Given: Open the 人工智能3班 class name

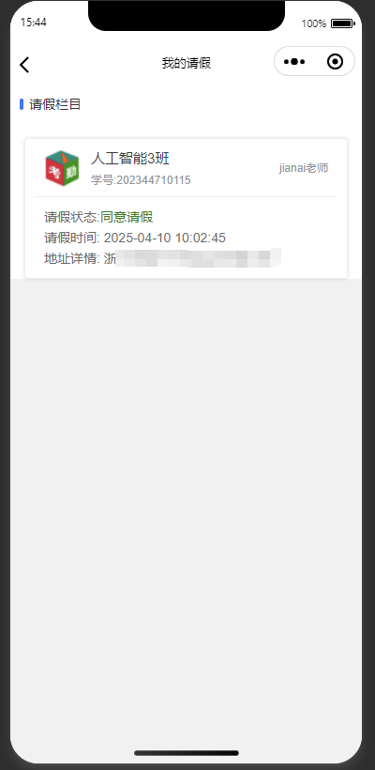Looking at the screenshot, I should point(130,159).
